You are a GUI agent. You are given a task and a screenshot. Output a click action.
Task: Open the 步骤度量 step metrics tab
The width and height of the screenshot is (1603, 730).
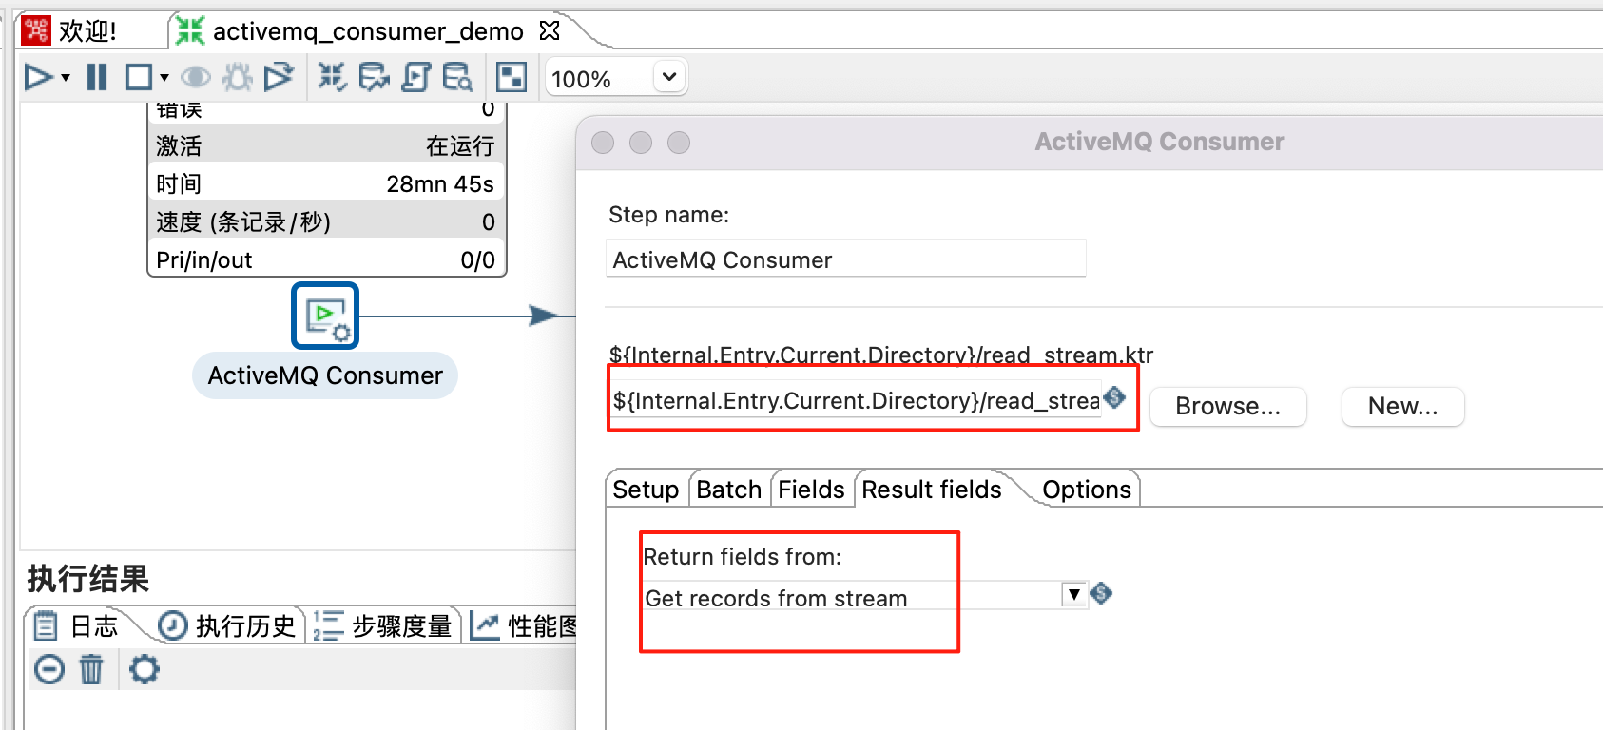[x=383, y=625]
